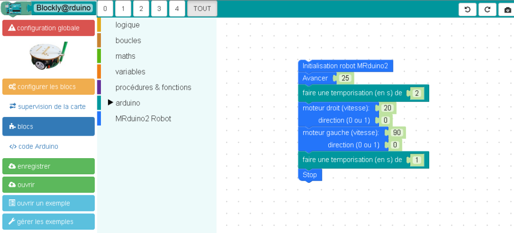The image size is (514, 233).
Task: Open configuration globale warning button
Action: pos(48,28)
